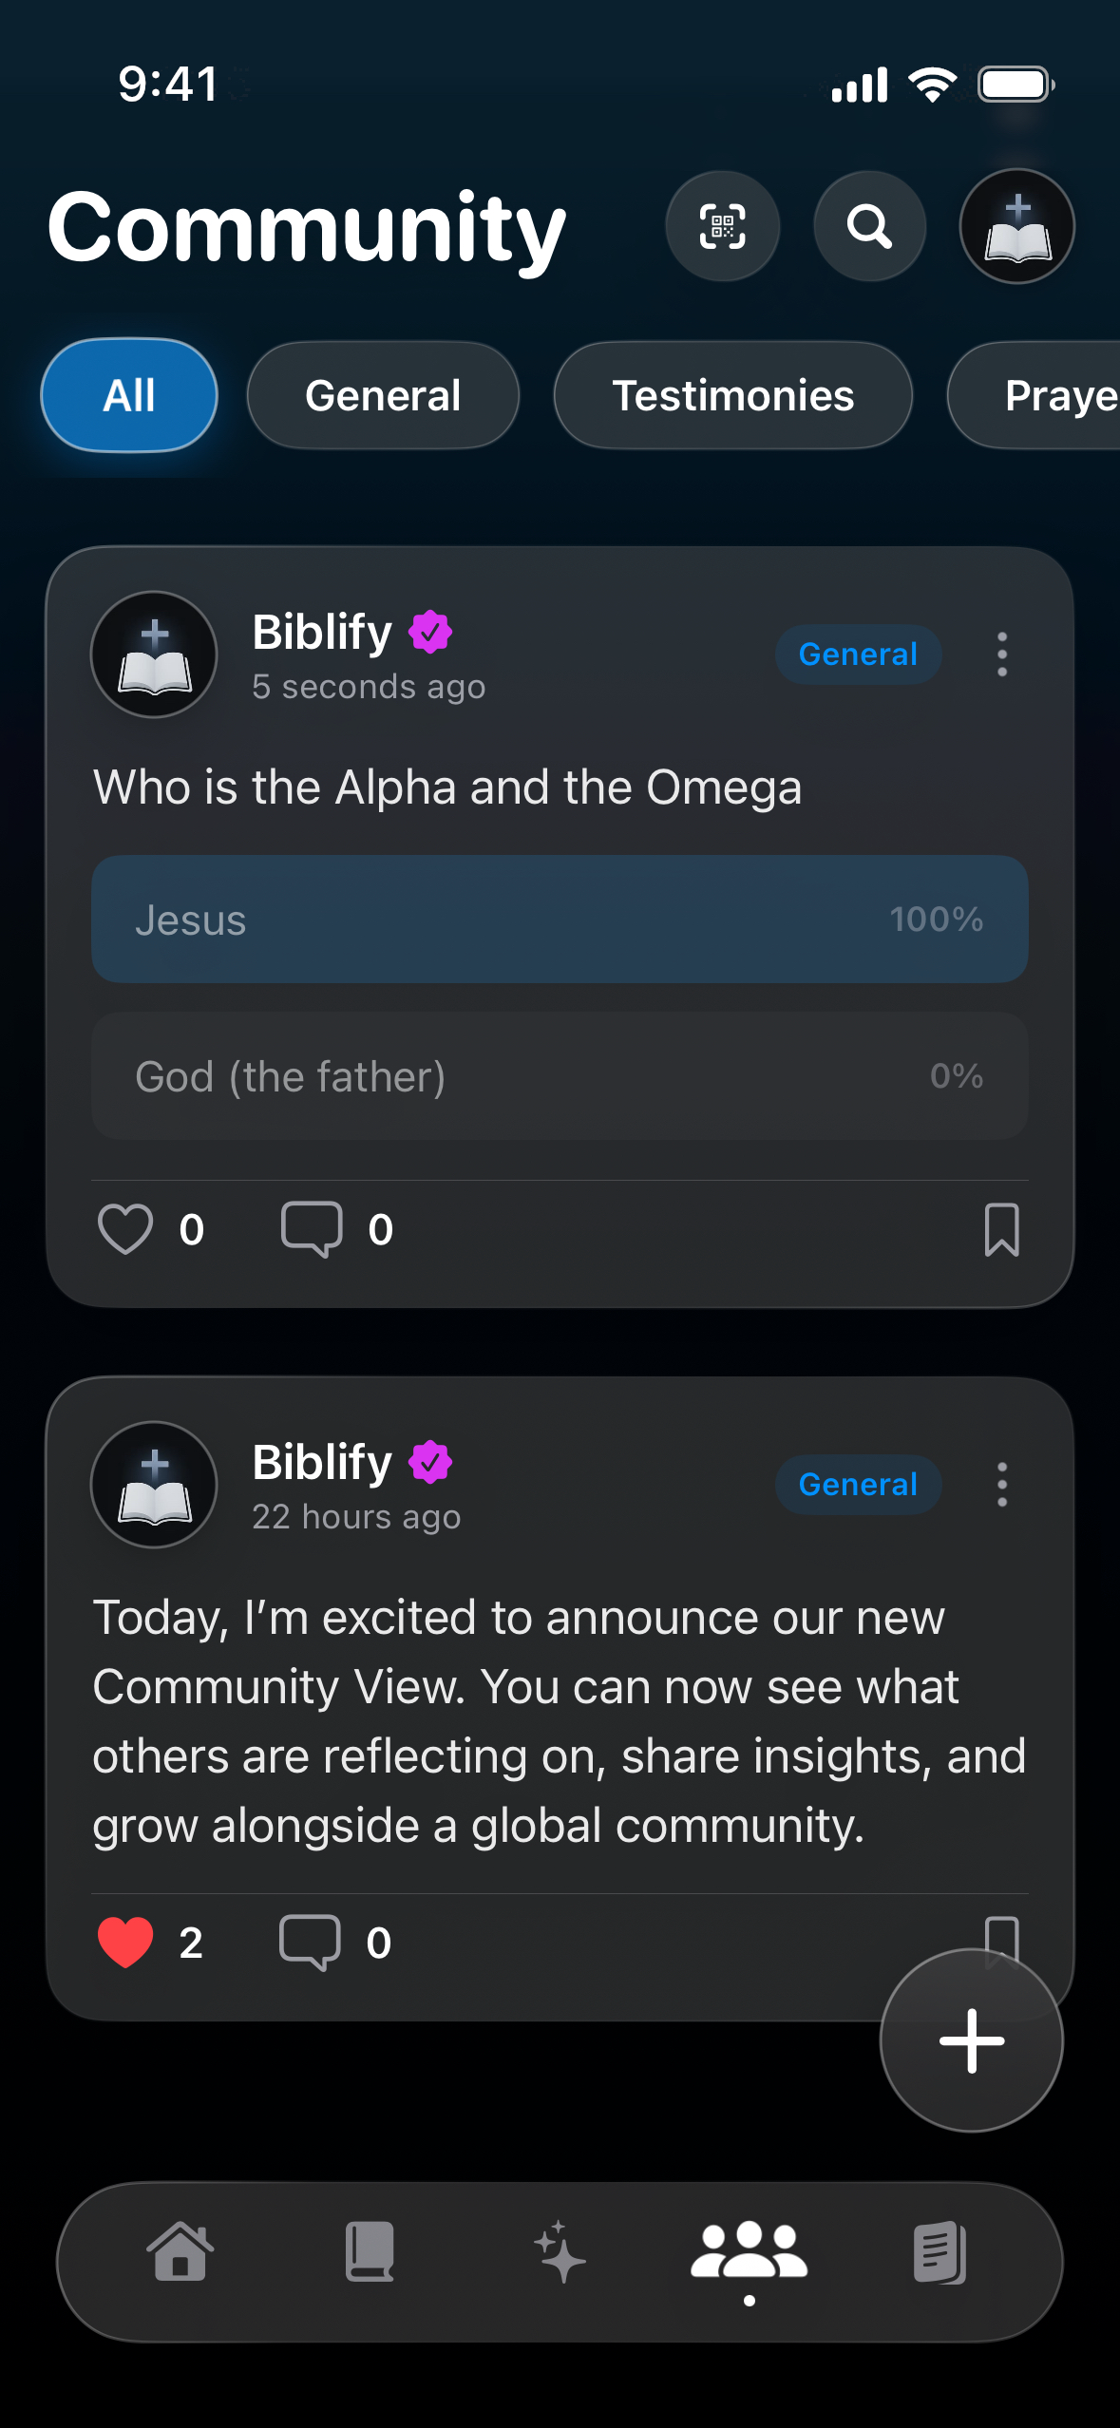The height and width of the screenshot is (2428, 1120).
Task: Open the QR code scanner
Action: (723, 226)
